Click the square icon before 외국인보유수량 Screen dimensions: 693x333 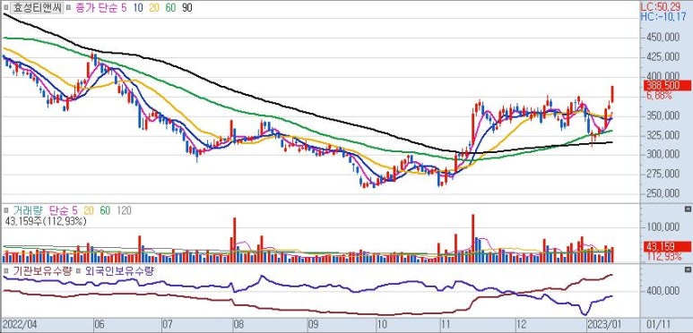coord(78,271)
